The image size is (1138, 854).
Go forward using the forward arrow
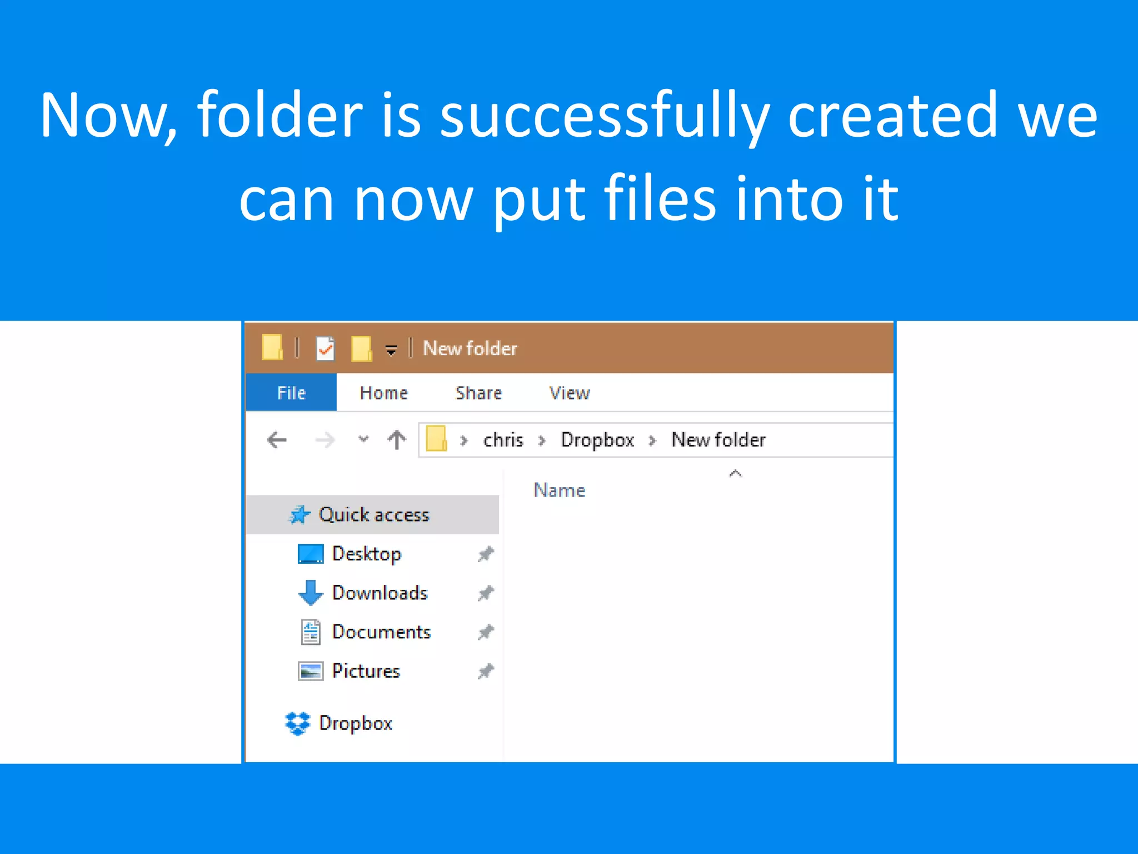click(x=325, y=440)
